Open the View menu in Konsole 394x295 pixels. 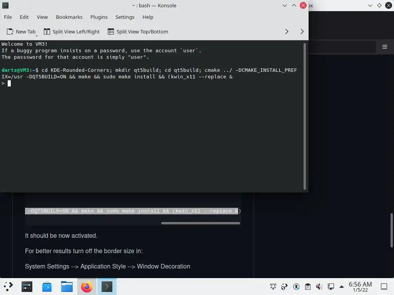coord(42,17)
